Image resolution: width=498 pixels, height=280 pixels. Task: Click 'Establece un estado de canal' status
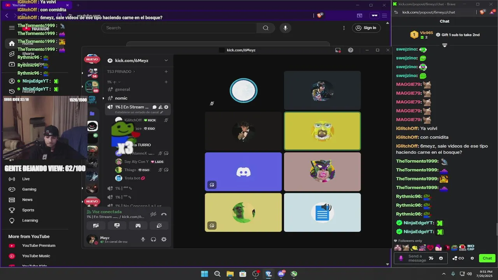click(139, 112)
